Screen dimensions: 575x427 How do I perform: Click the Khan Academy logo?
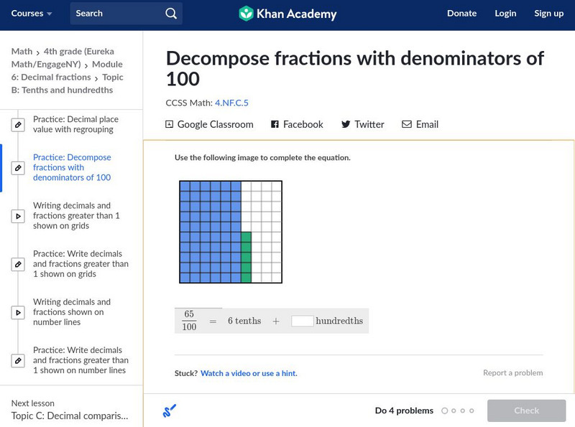pos(287,14)
